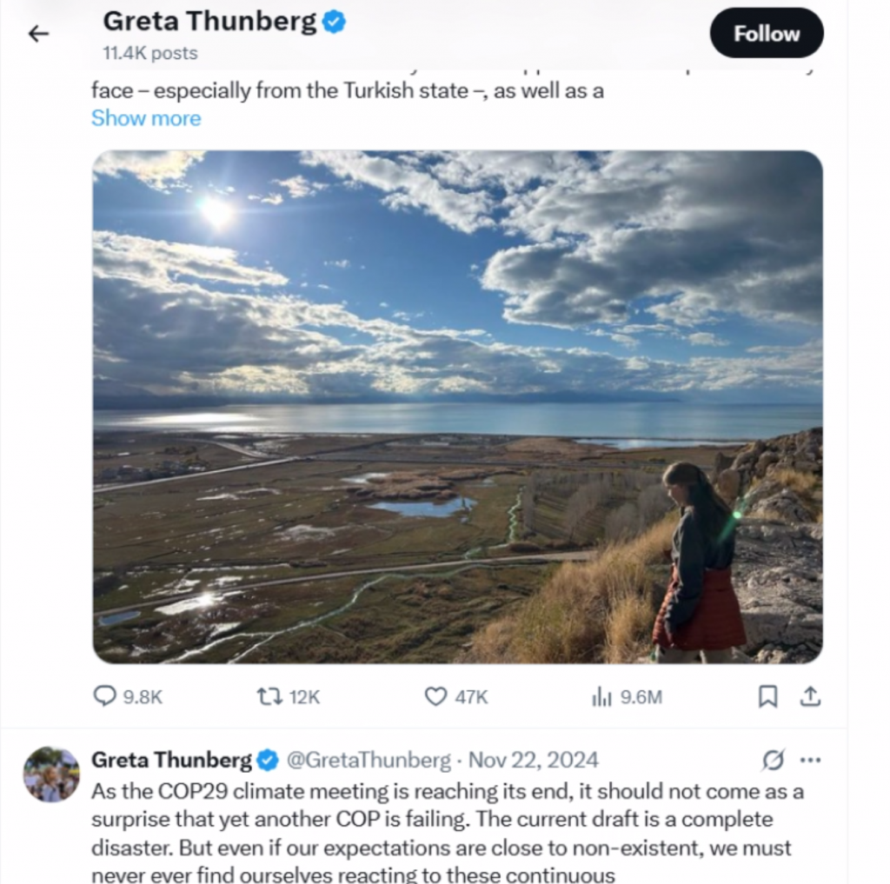Click the author name on the COP29 post
The height and width of the screenshot is (884, 890).
coord(171,760)
